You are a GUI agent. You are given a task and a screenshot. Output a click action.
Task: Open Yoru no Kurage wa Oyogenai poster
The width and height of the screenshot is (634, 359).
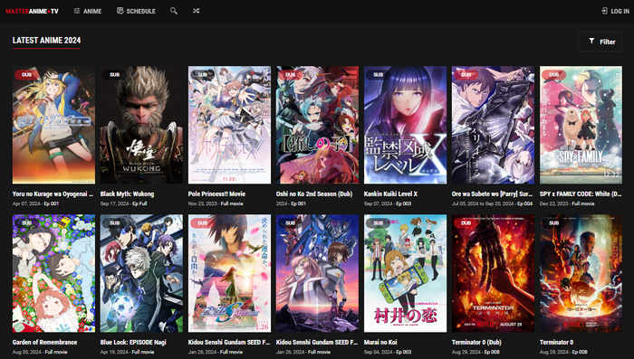pos(53,125)
